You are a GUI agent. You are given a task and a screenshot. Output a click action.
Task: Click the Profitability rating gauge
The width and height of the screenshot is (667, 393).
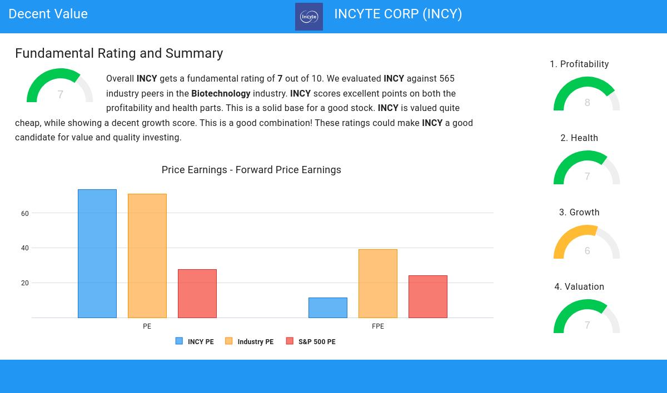point(586,94)
